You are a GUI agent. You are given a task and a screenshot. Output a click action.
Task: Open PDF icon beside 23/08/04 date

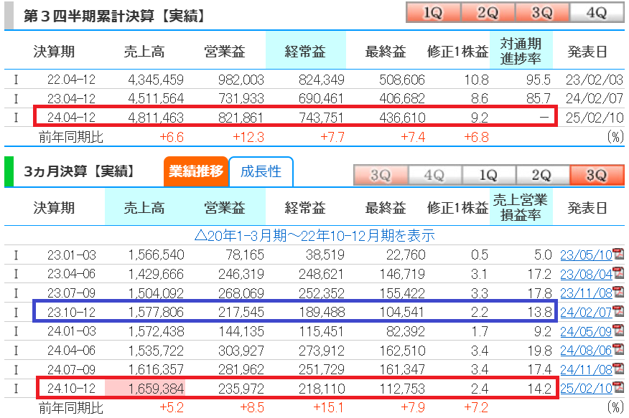(x=618, y=273)
